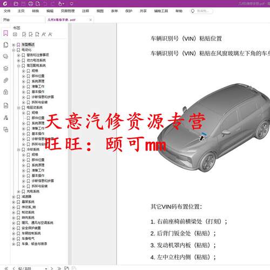Select the 悬架系统 bookmark
Screen dimensions: 270x270
(x=28, y=202)
